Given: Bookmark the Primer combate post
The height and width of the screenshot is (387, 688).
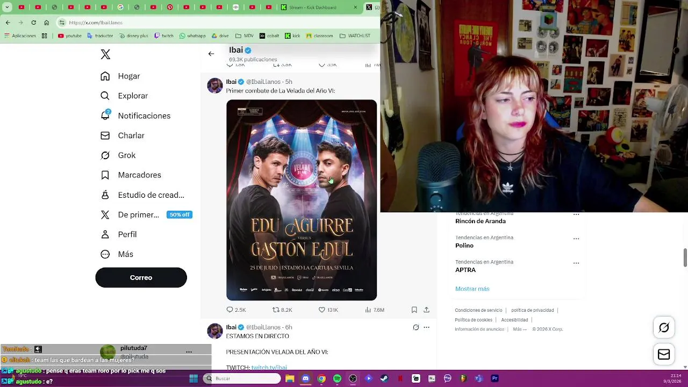Looking at the screenshot, I should tap(414, 310).
